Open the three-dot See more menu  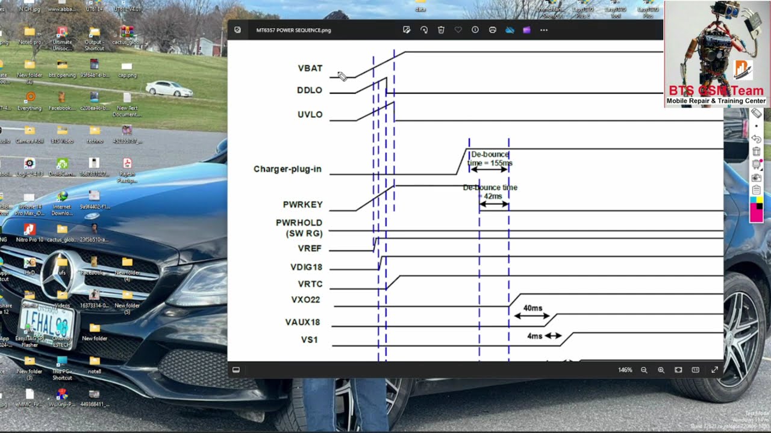pos(544,30)
